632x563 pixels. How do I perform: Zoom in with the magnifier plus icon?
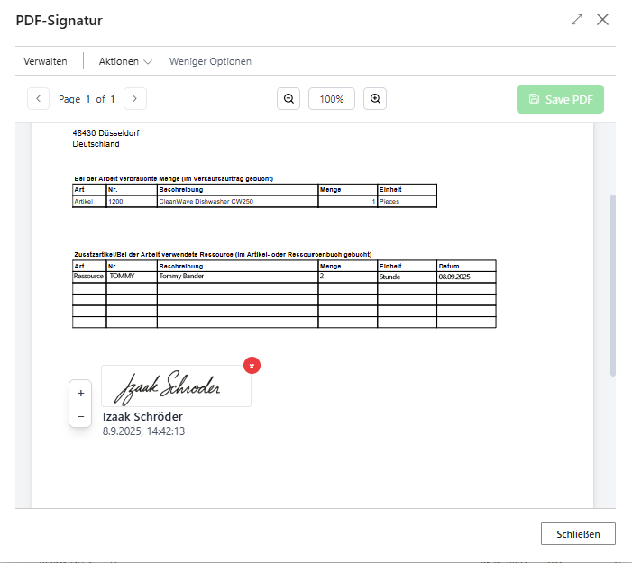point(375,99)
